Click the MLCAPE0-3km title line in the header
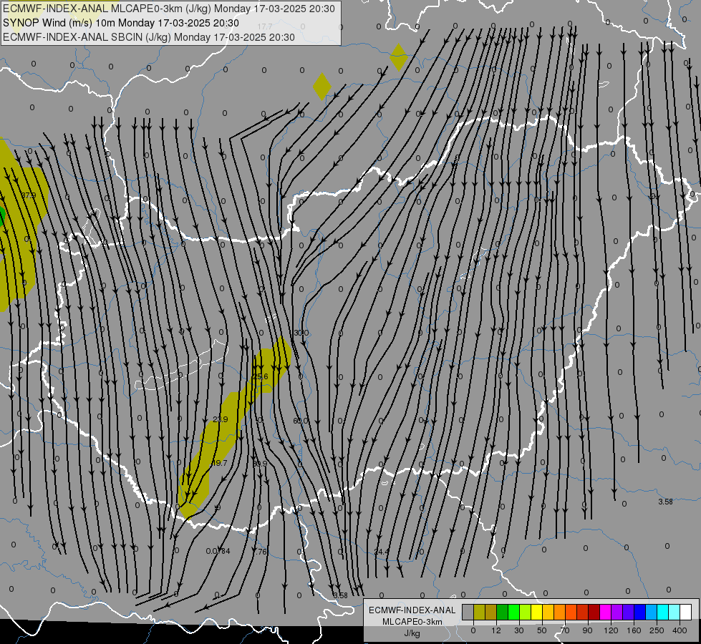Screen dimensions: 701x644 click(169, 9)
